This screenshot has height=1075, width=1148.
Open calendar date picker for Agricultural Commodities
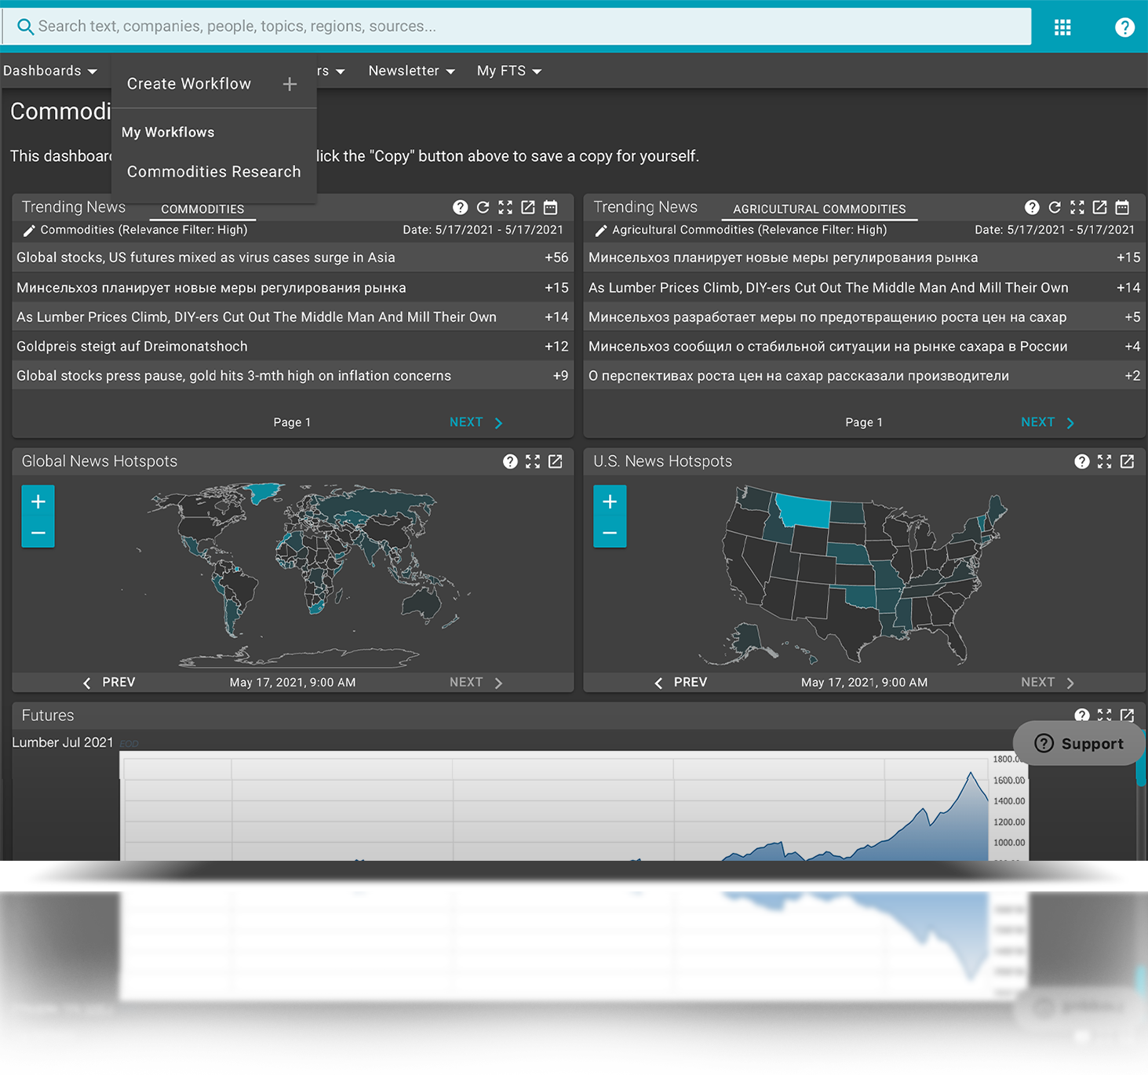click(1122, 207)
